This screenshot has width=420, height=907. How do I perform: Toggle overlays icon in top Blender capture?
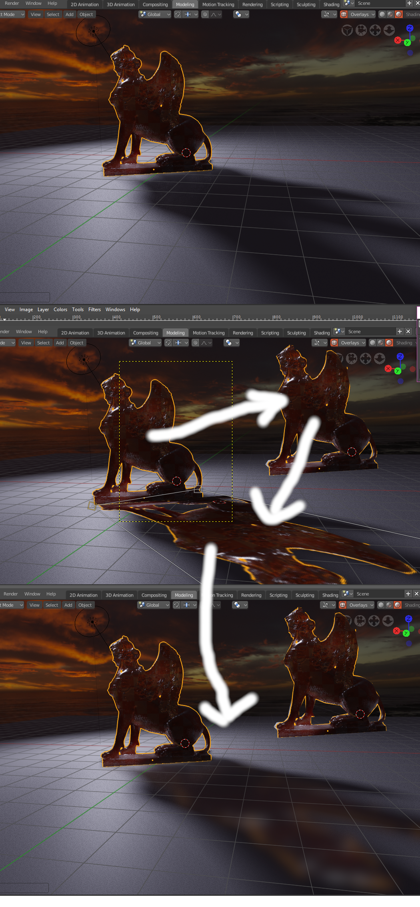[x=344, y=14]
